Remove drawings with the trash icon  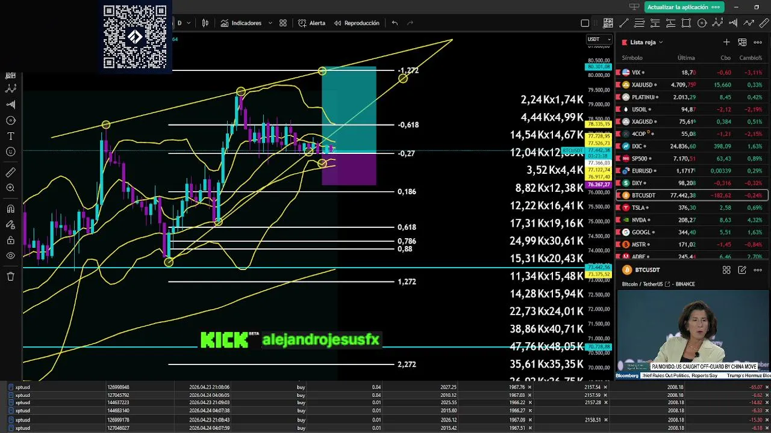point(10,277)
